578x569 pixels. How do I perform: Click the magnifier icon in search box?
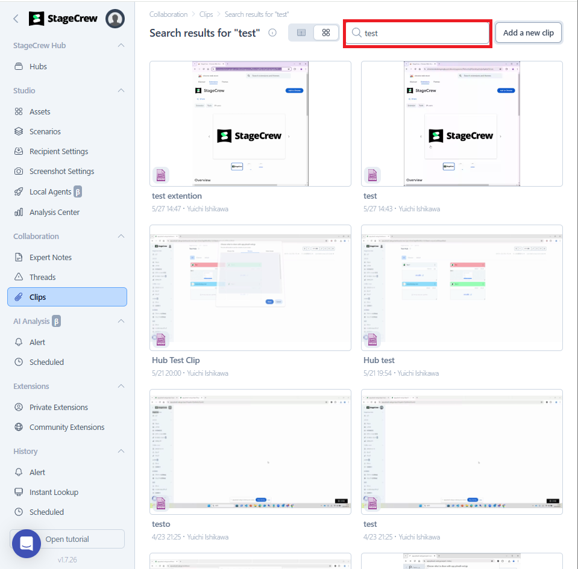point(357,33)
